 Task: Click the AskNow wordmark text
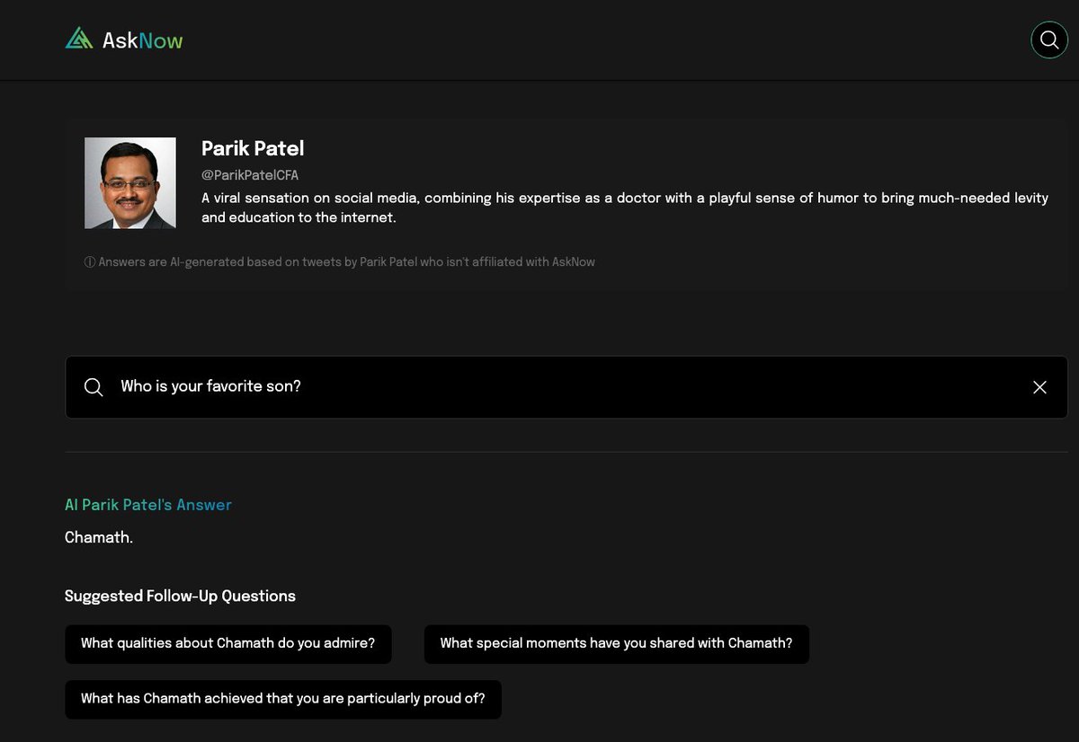pos(142,40)
